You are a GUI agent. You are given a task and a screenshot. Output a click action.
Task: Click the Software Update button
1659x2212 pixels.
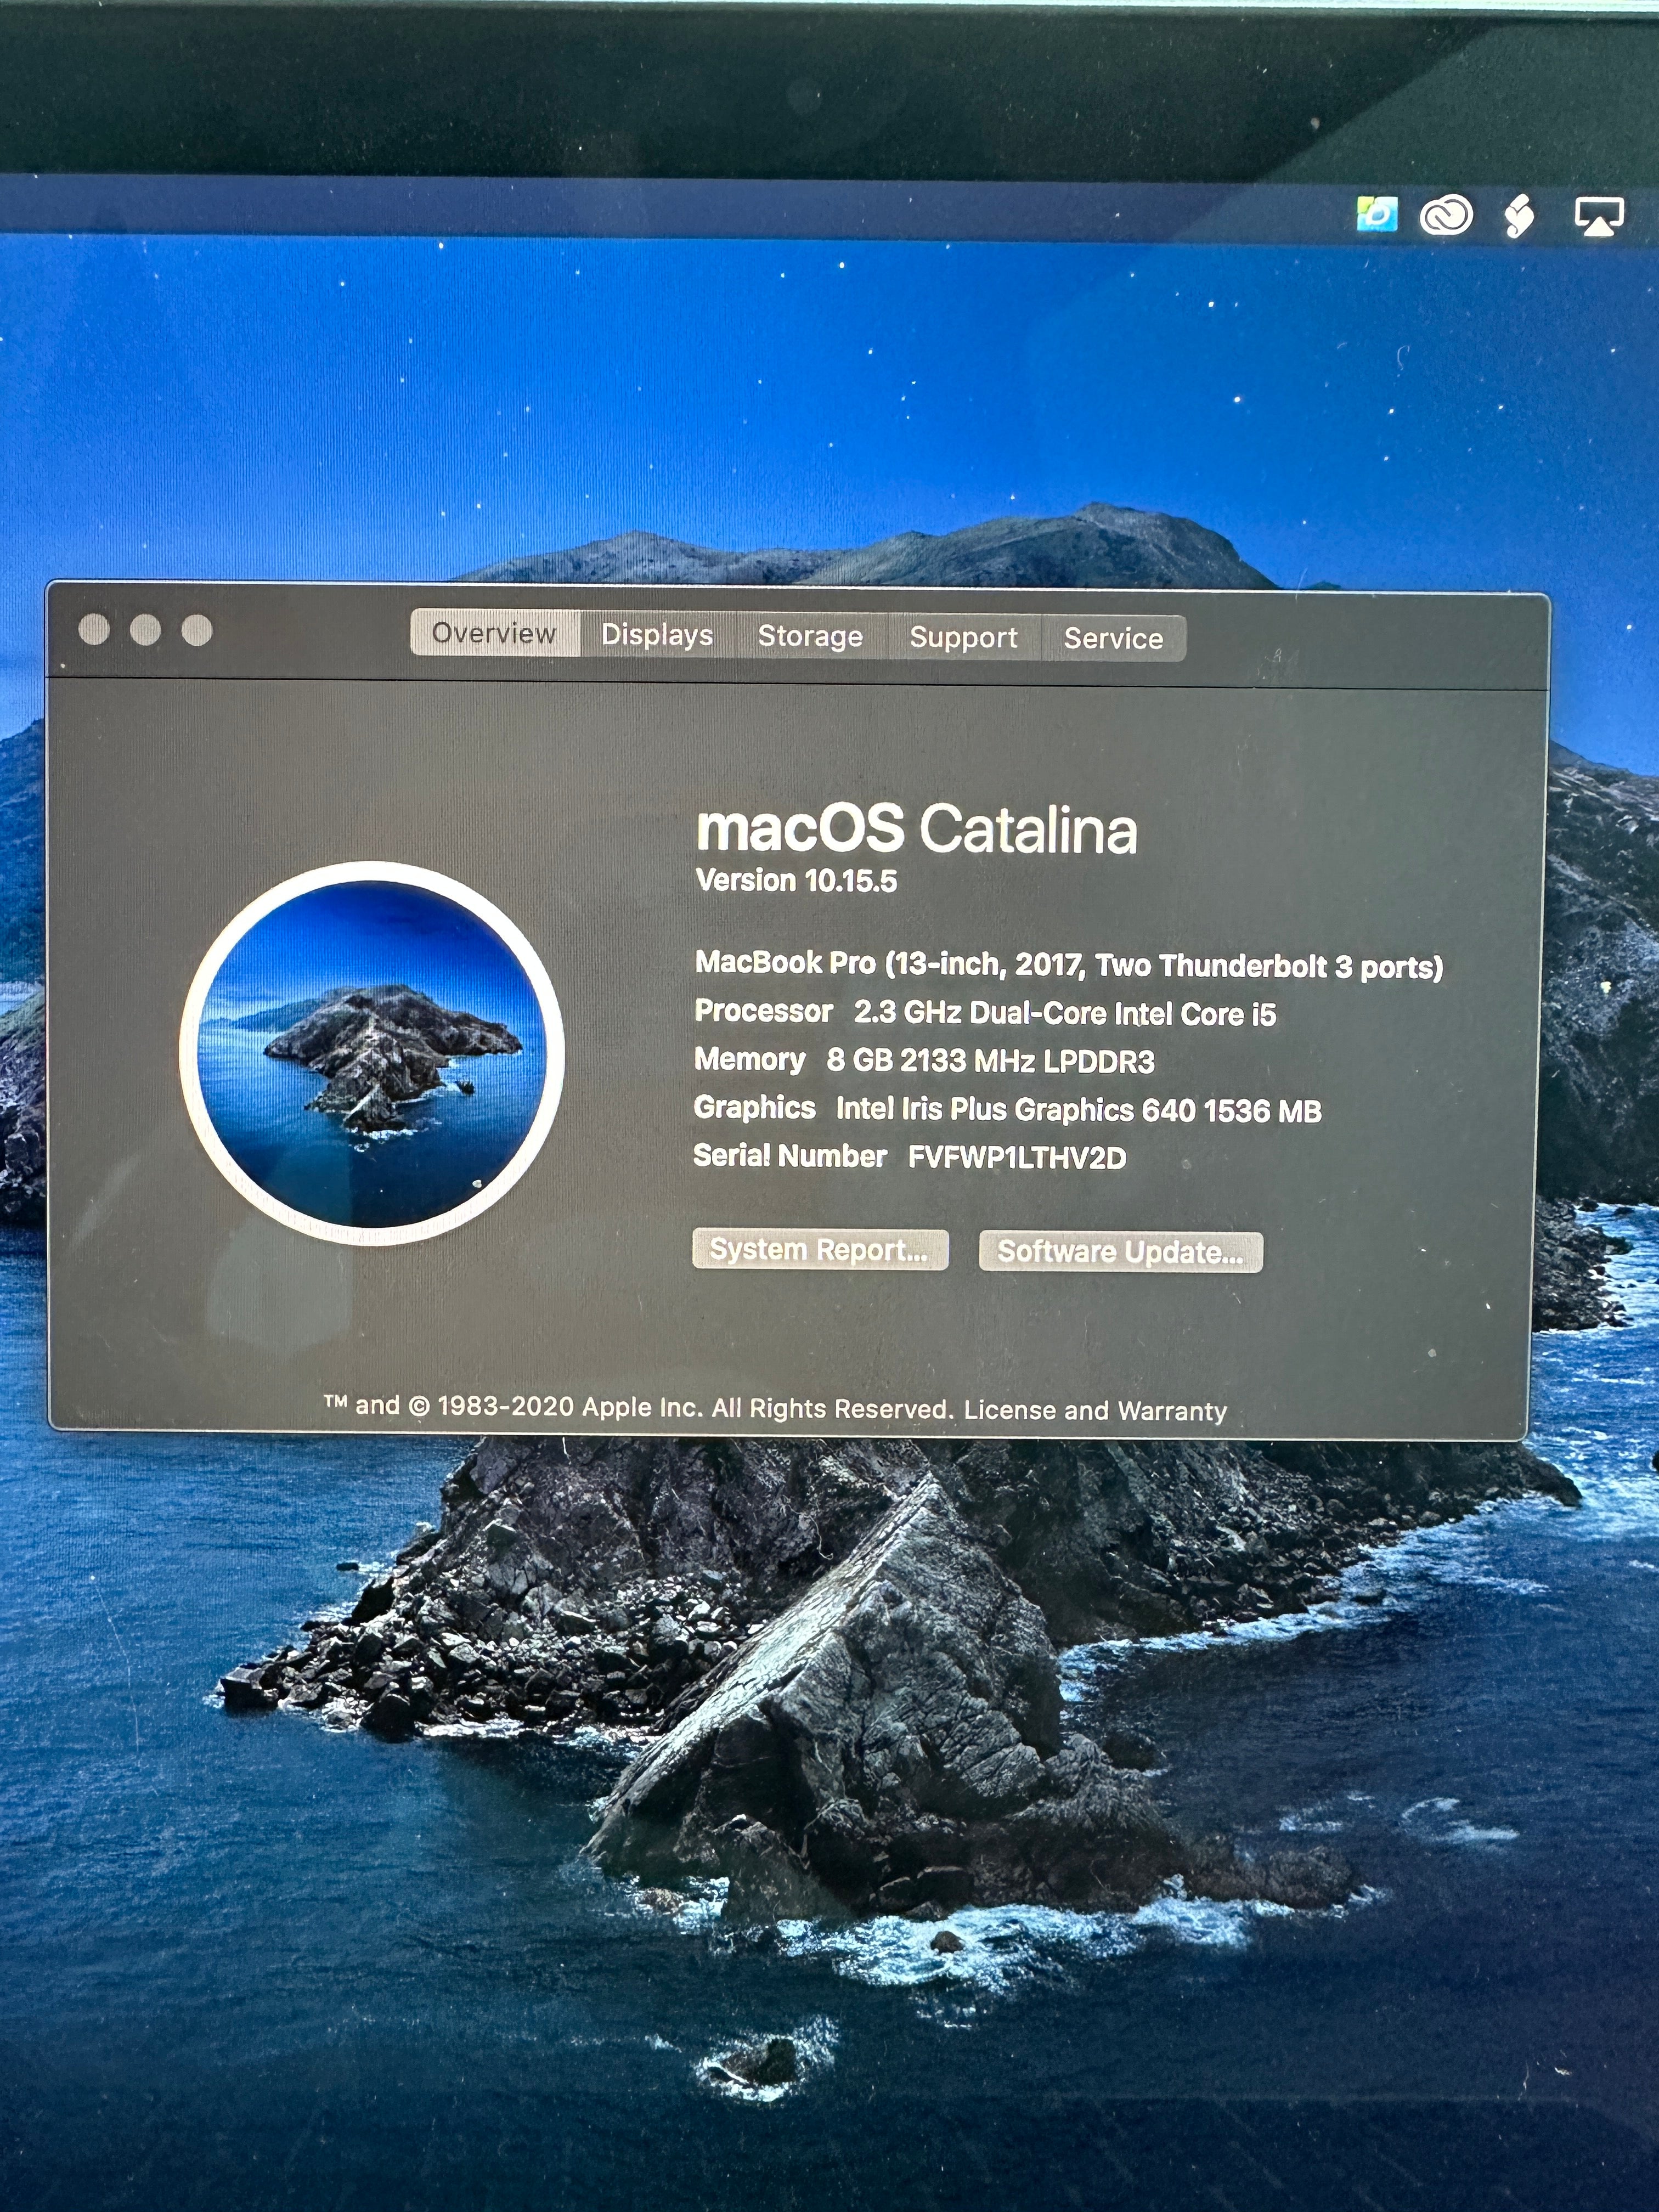tap(1121, 1252)
